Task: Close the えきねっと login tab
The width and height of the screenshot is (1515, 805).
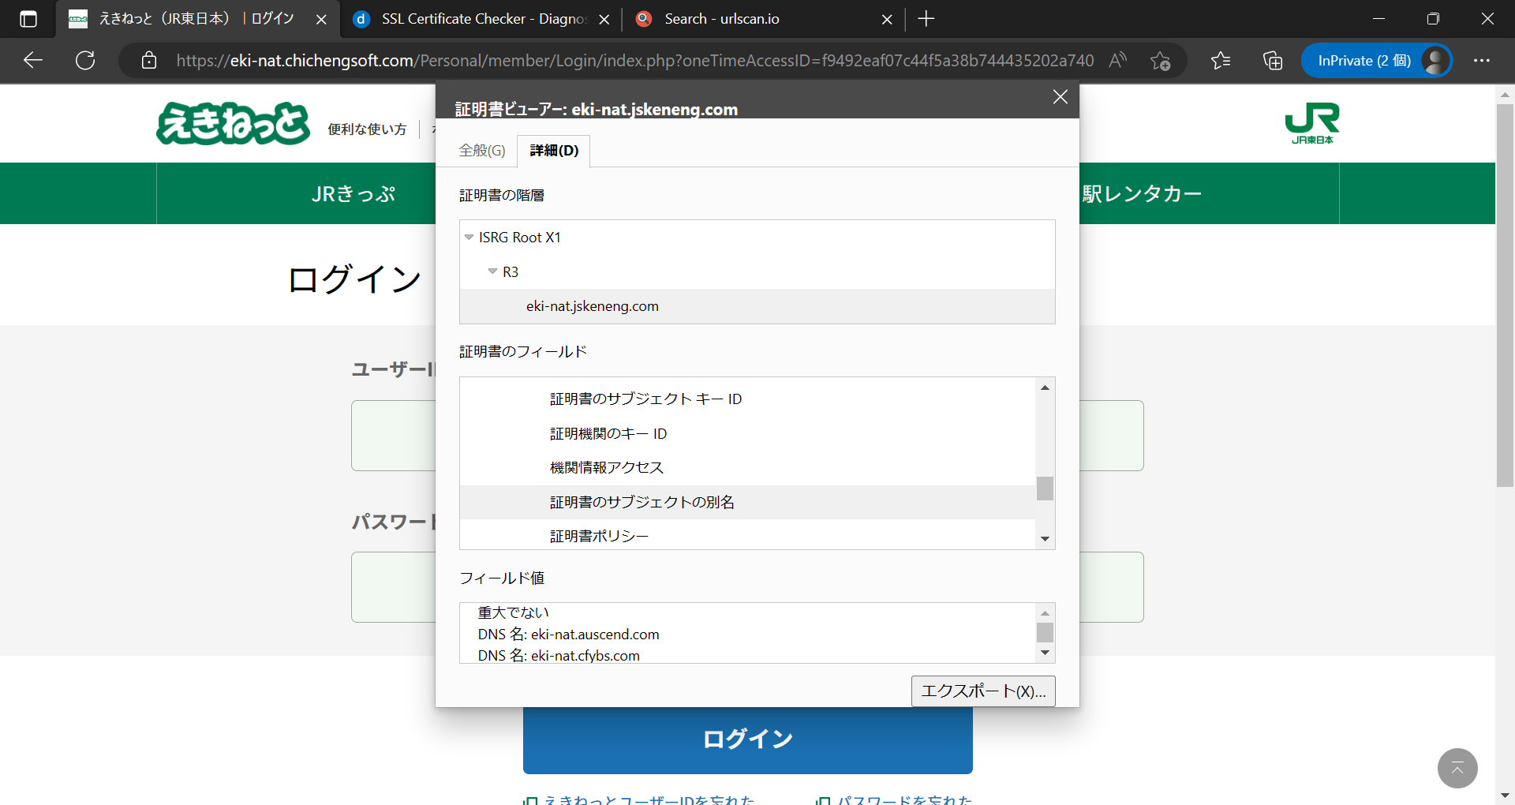Action: (x=321, y=19)
